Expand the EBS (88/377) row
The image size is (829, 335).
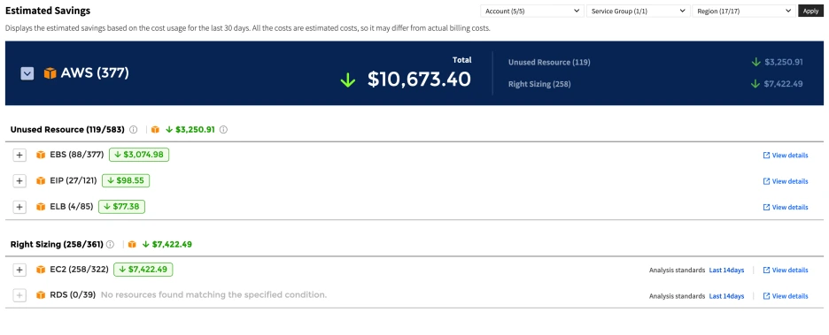[x=19, y=155]
